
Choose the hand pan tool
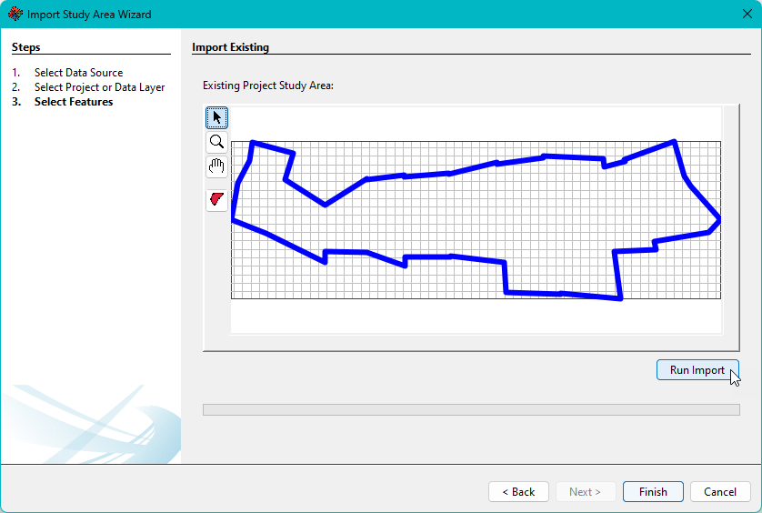coord(216,166)
